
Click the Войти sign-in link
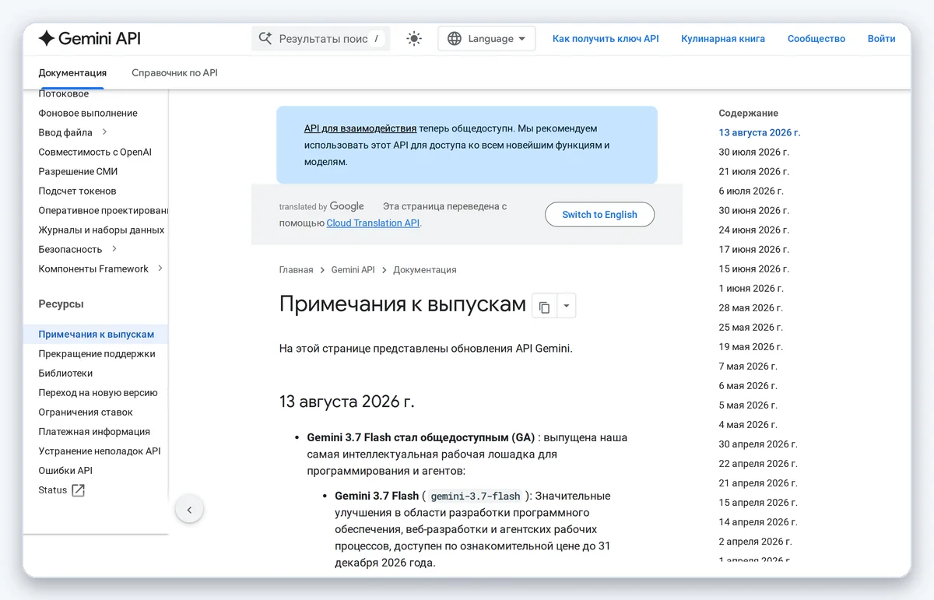point(881,39)
